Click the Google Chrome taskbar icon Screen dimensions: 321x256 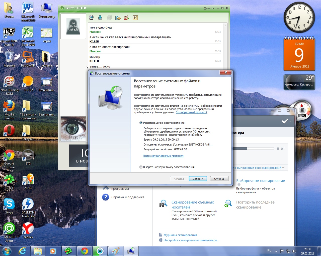[85, 251]
